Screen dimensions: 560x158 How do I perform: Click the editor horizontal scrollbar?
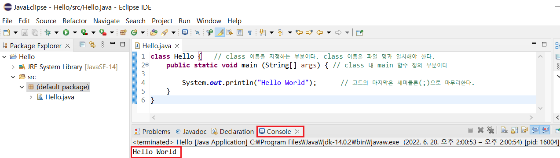pyautogui.click(x=343, y=117)
